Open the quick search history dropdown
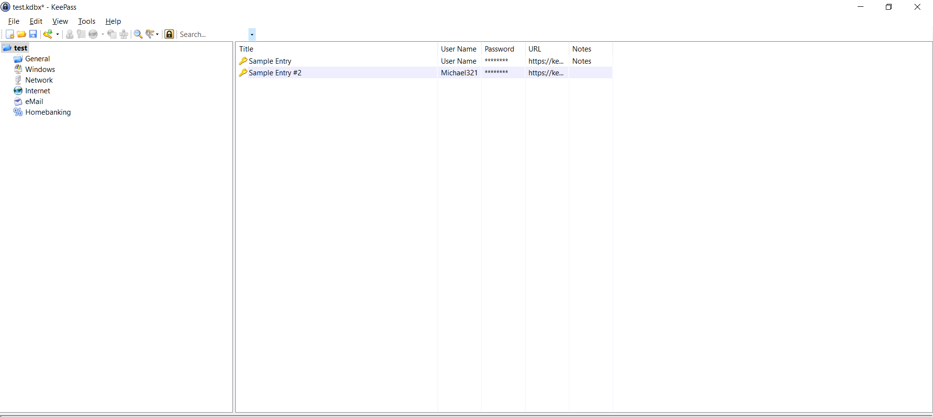This screenshot has width=933, height=417. (x=252, y=34)
